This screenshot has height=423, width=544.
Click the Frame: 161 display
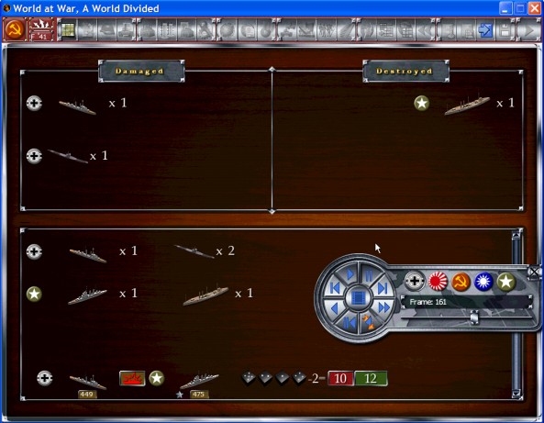click(x=466, y=302)
